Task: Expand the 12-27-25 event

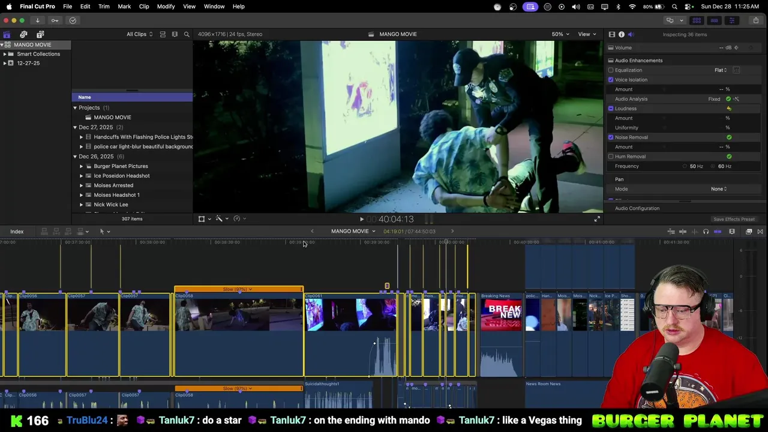Action: coord(5,63)
